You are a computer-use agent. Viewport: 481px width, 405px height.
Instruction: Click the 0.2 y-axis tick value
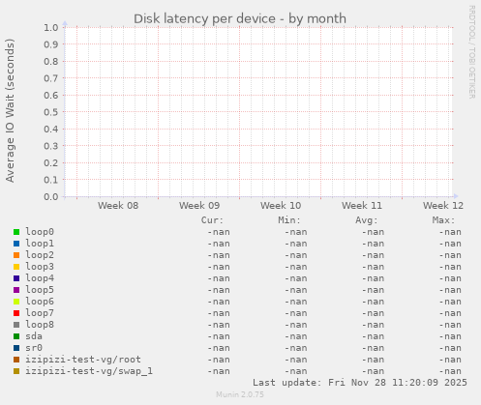(x=51, y=163)
